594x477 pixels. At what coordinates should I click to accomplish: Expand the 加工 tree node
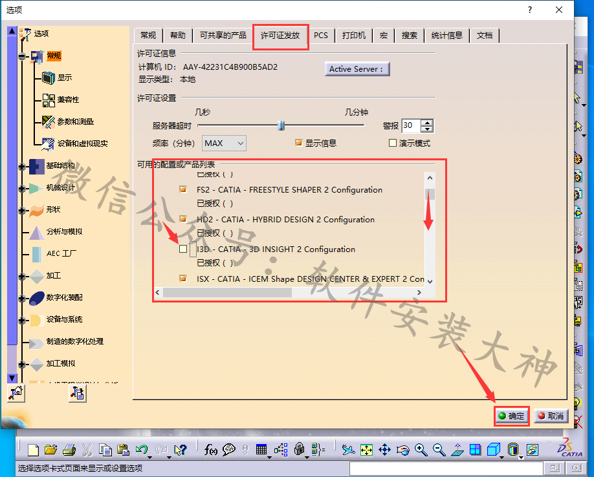tap(22, 276)
